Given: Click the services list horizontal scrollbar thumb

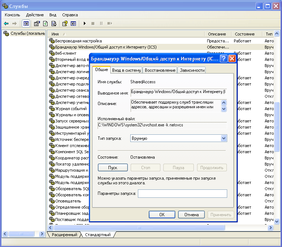Looking at the screenshot, I should [139, 227].
